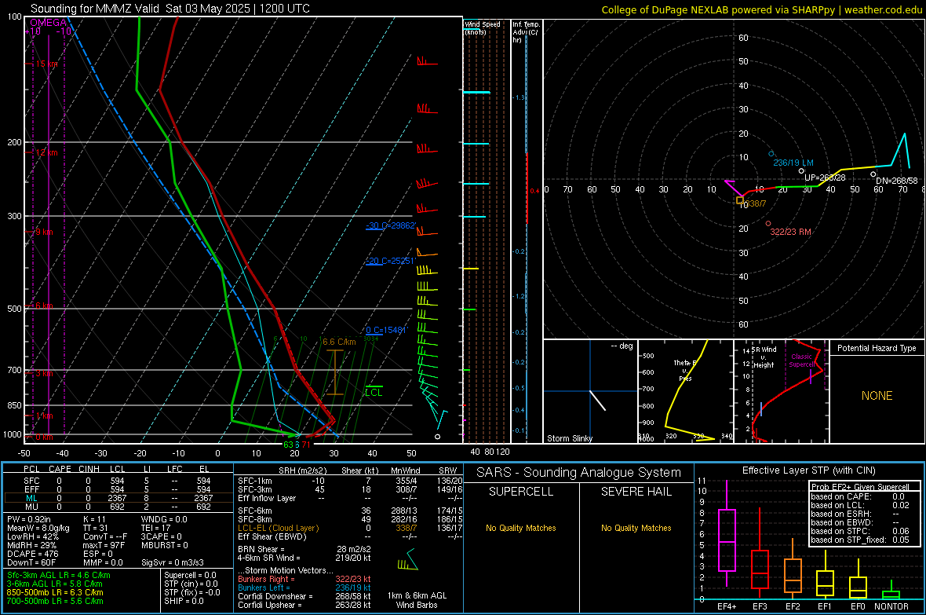926x615 pixels.
Task: Click the WNDG = 0.0 value
Action: 164,519
